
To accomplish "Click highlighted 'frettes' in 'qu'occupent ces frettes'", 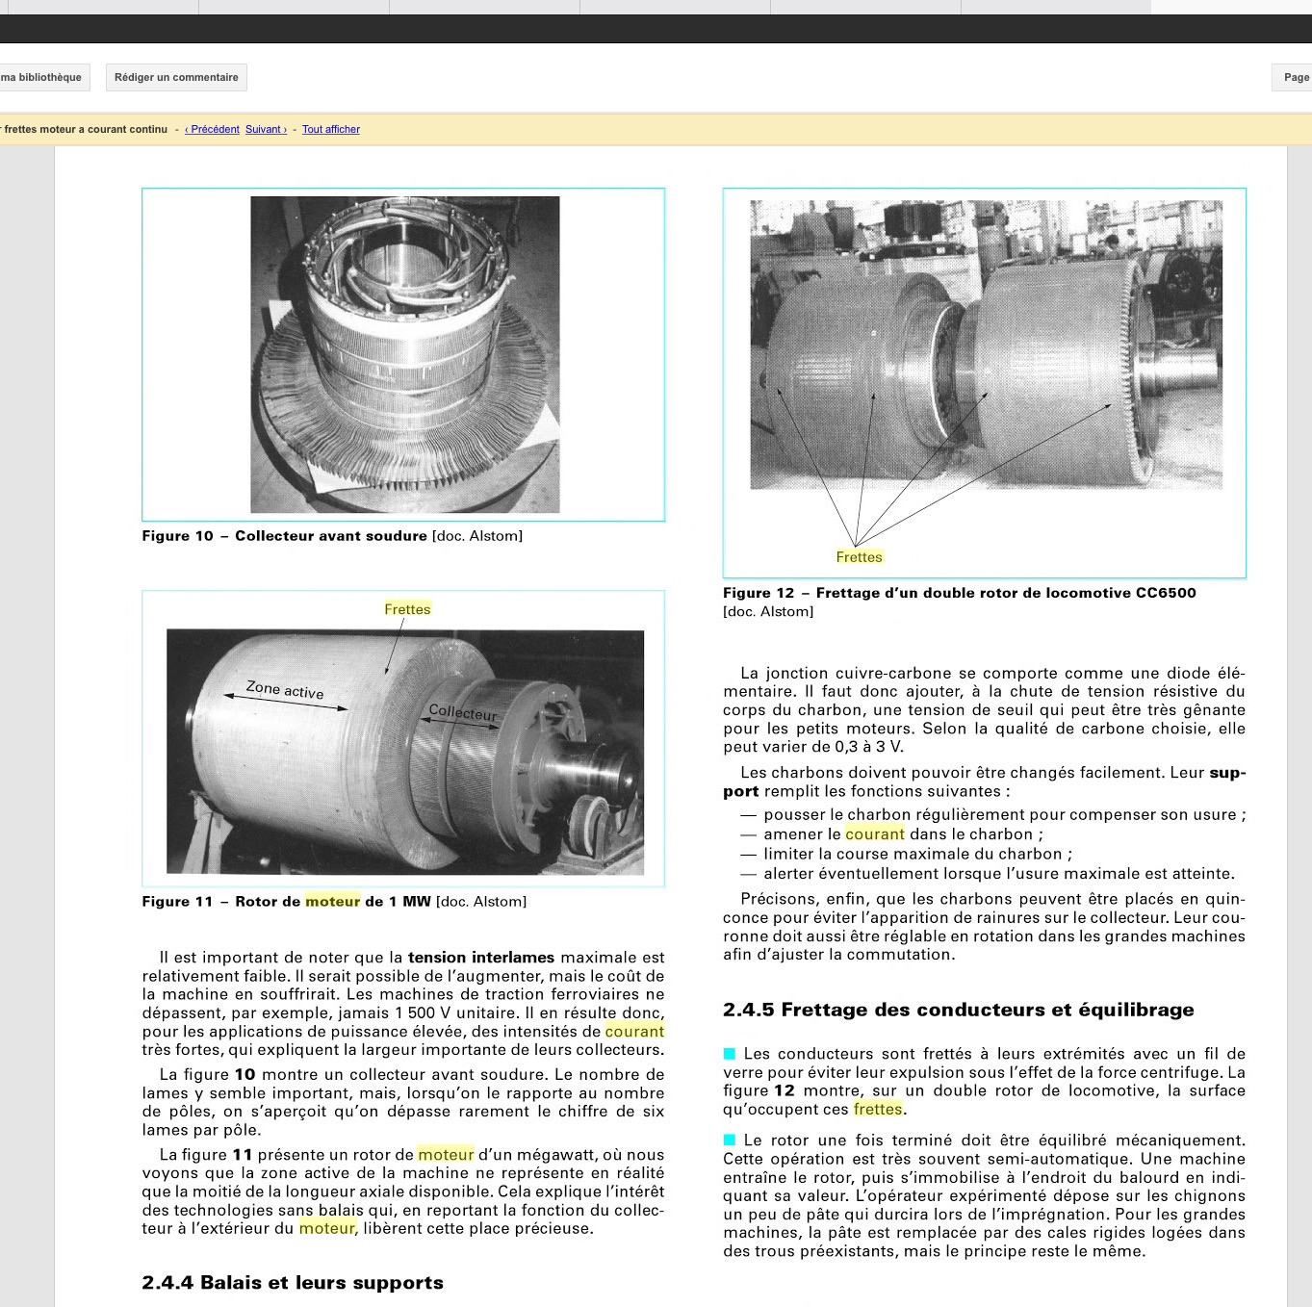I will [x=878, y=1110].
